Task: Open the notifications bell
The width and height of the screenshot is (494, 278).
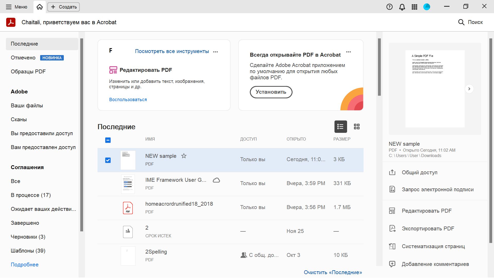Action: tap(402, 7)
